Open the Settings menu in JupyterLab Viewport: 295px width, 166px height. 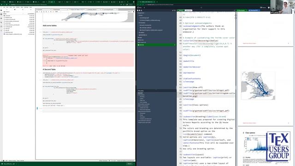click(26, 7)
